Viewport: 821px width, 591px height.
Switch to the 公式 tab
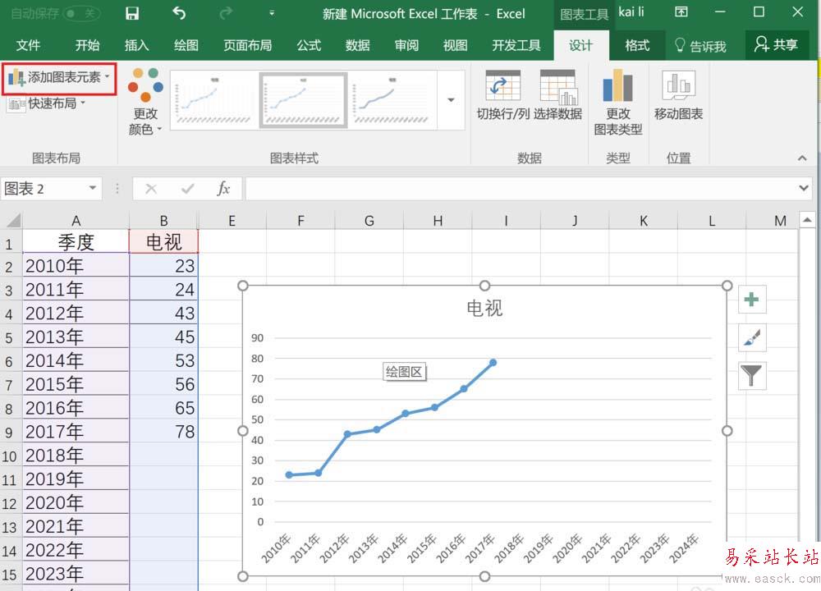(x=309, y=45)
